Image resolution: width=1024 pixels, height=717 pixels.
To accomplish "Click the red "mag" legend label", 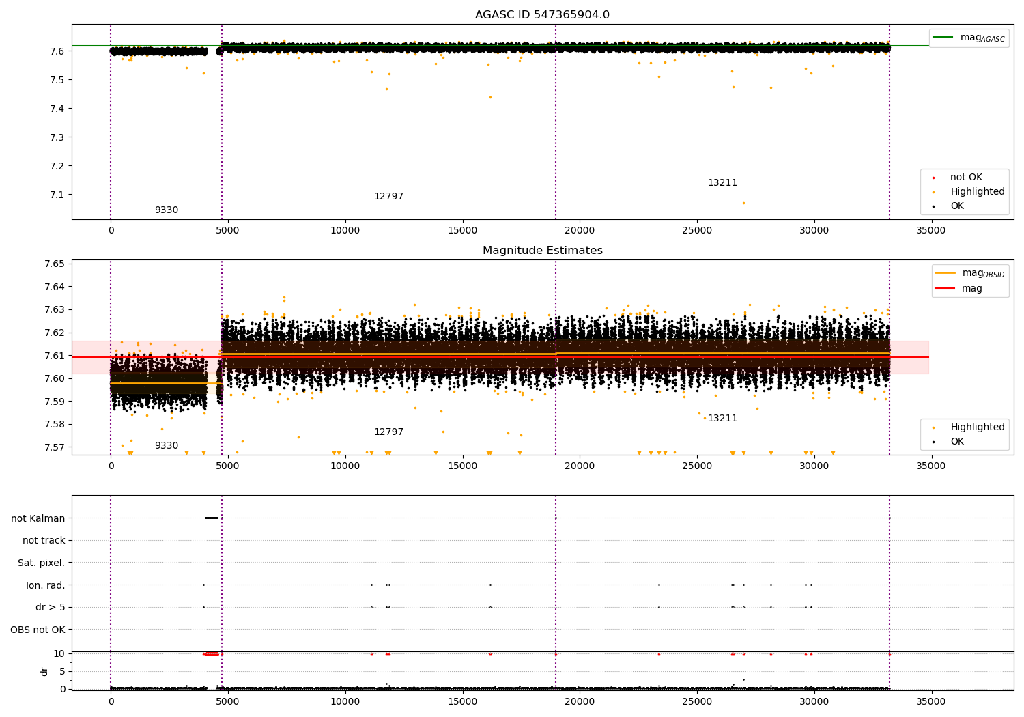I will 972,289.
